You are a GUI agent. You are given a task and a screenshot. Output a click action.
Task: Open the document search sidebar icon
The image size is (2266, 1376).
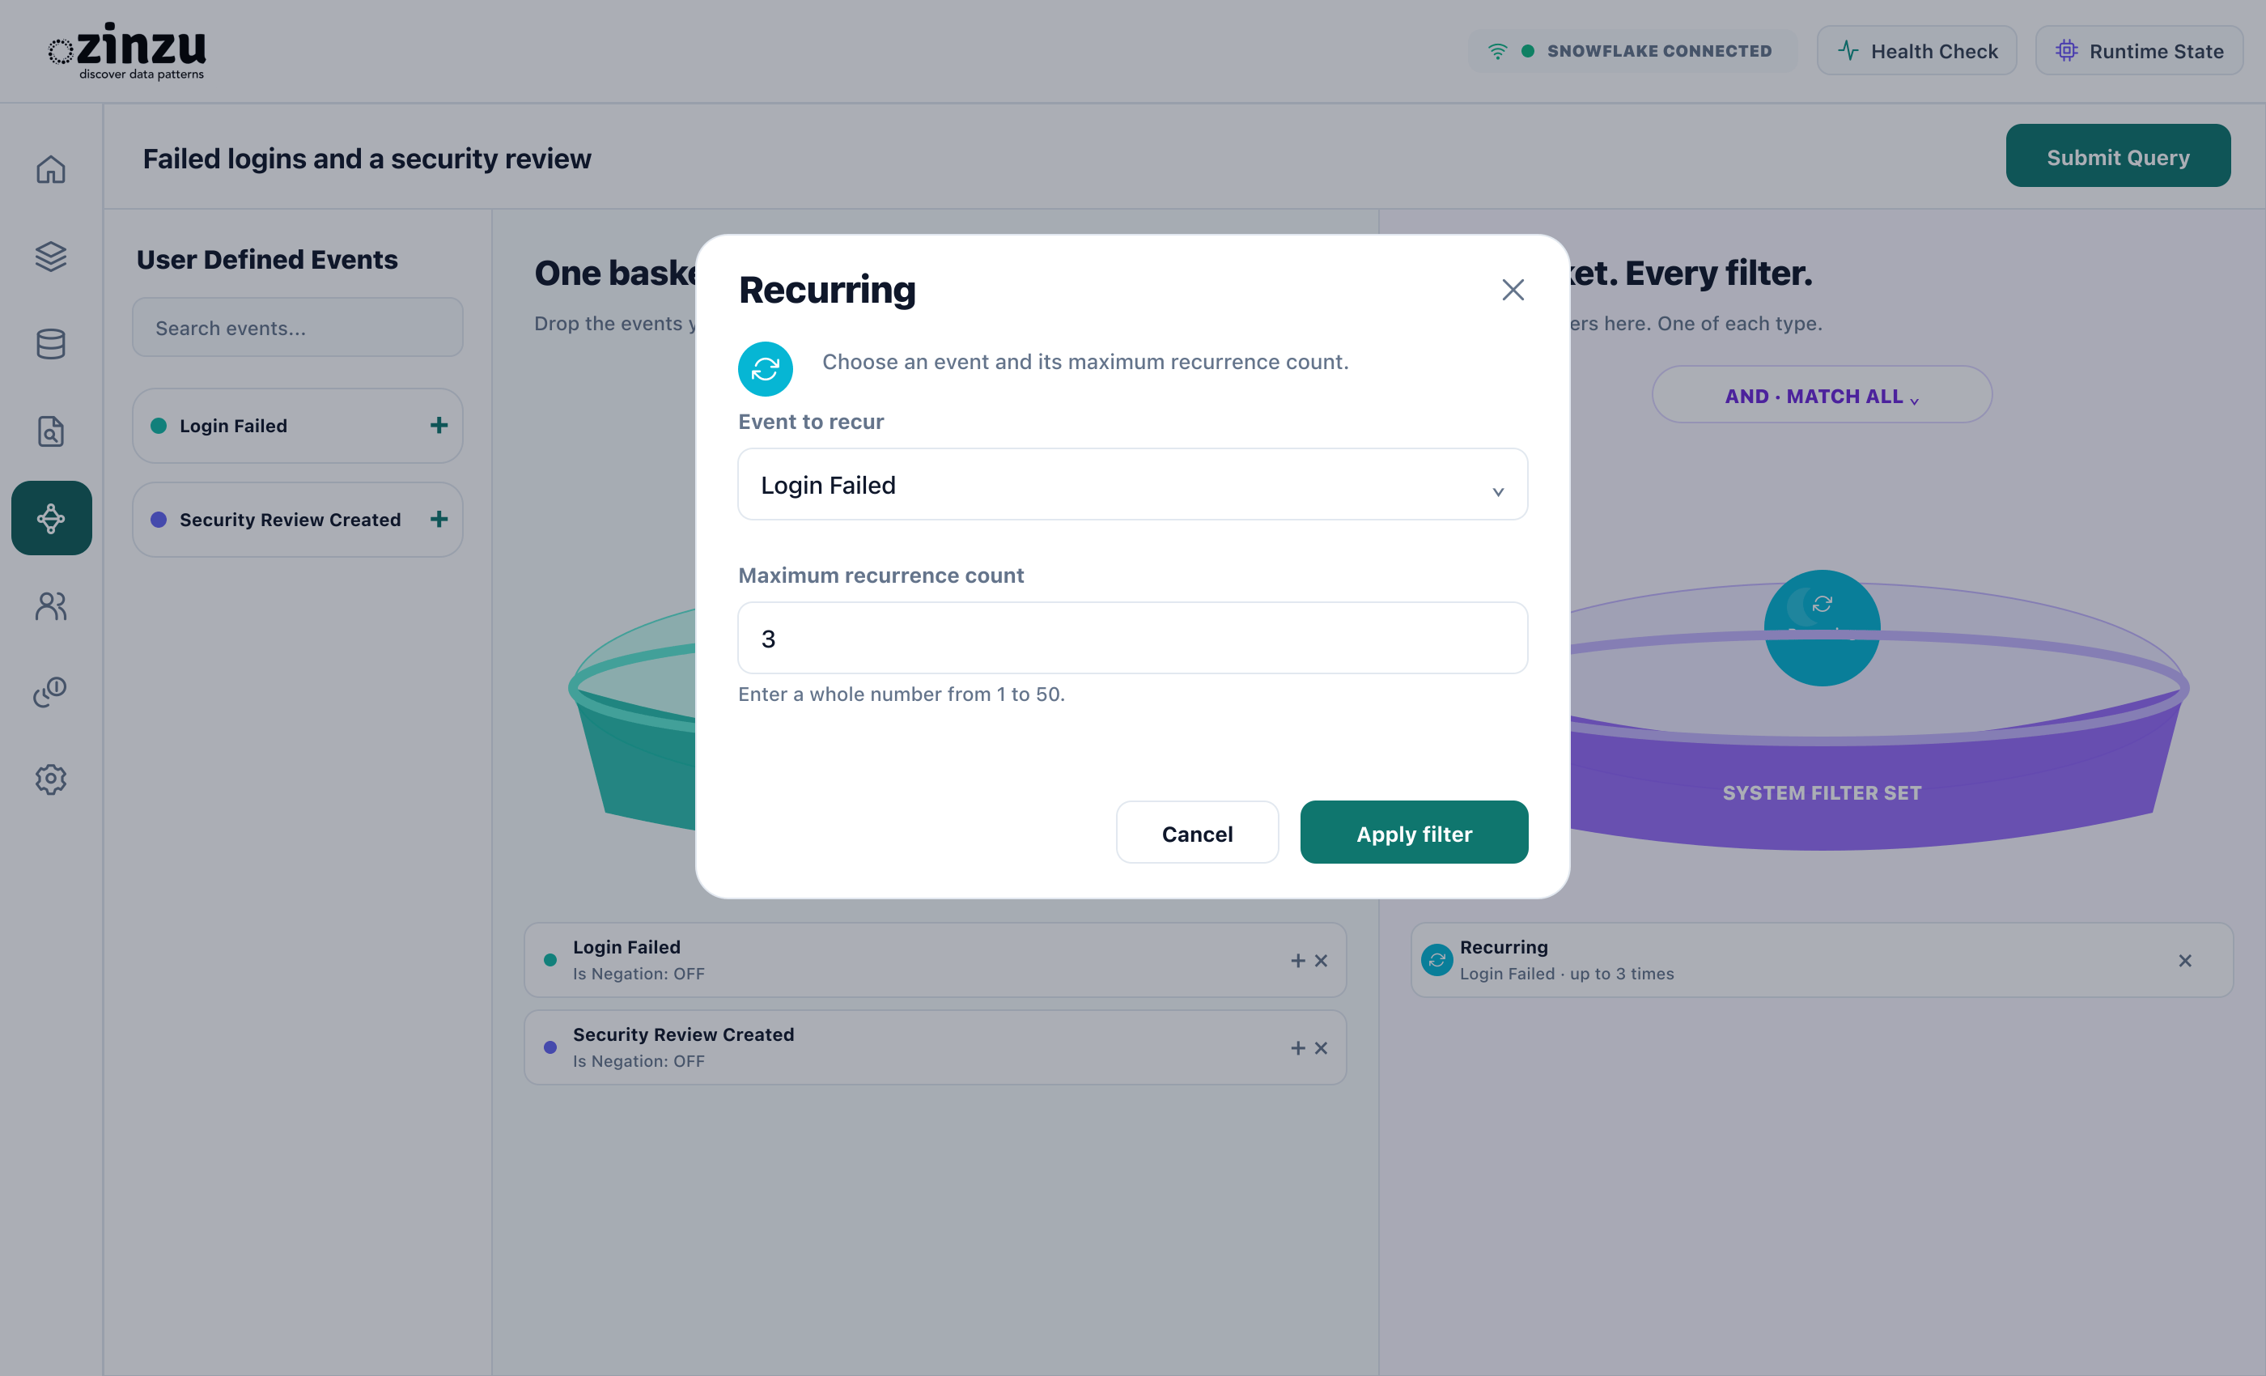point(50,431)
